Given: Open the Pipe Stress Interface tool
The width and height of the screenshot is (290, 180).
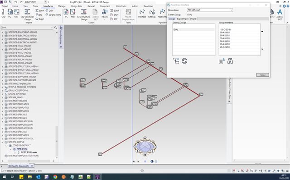Looking at the screenshot, I should coord(142,14).
